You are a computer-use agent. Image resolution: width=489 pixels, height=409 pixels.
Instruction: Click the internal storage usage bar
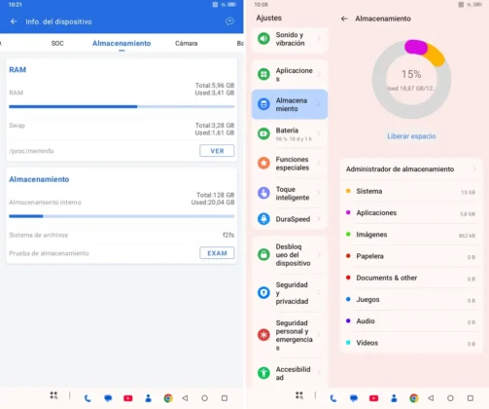pyautogui.click(x=122, y=216)
